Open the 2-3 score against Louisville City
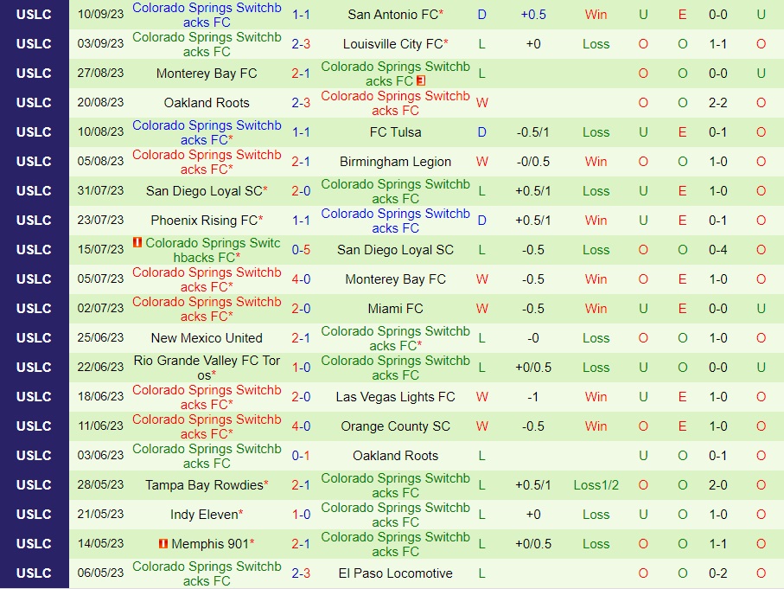The width and height of the screenshot is (784, 589). click(x=301, y=44)
